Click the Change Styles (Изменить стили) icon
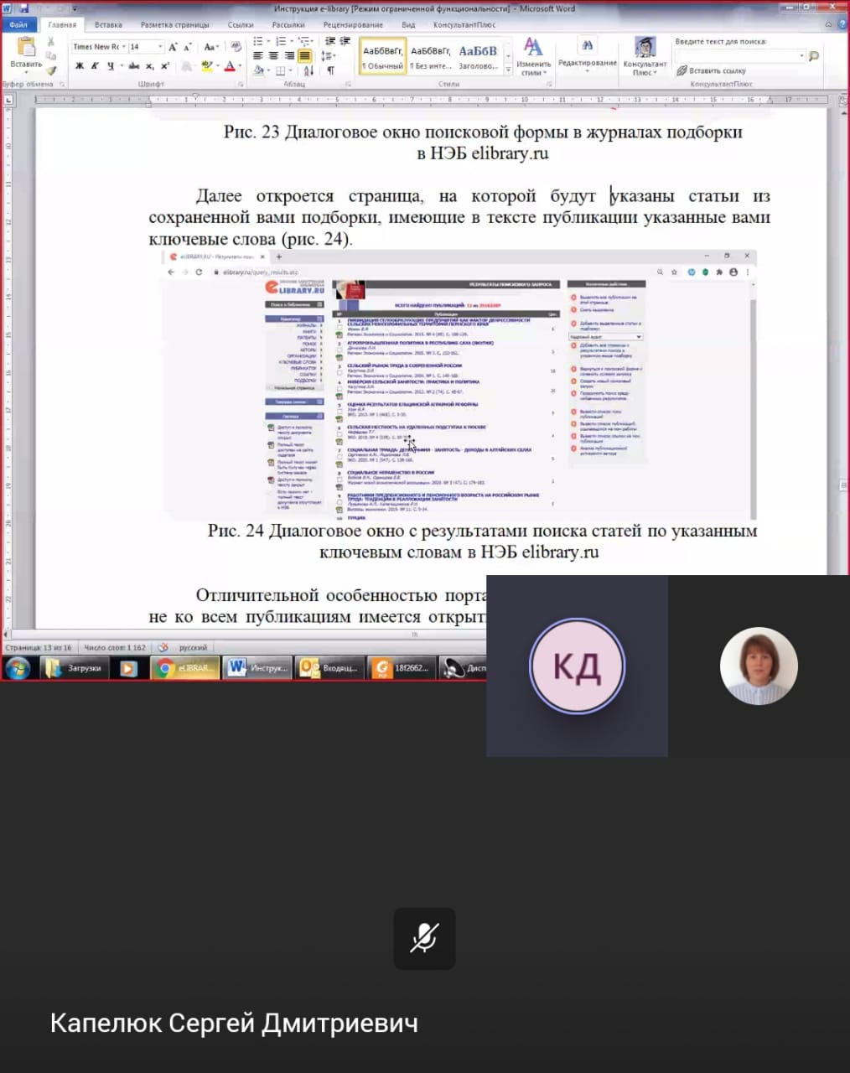 (x=533, y=47)
